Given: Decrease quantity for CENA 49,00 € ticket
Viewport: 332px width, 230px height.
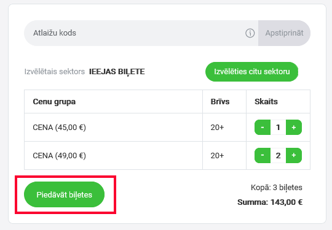Looking at the screenshot, I should click(263, 155).
